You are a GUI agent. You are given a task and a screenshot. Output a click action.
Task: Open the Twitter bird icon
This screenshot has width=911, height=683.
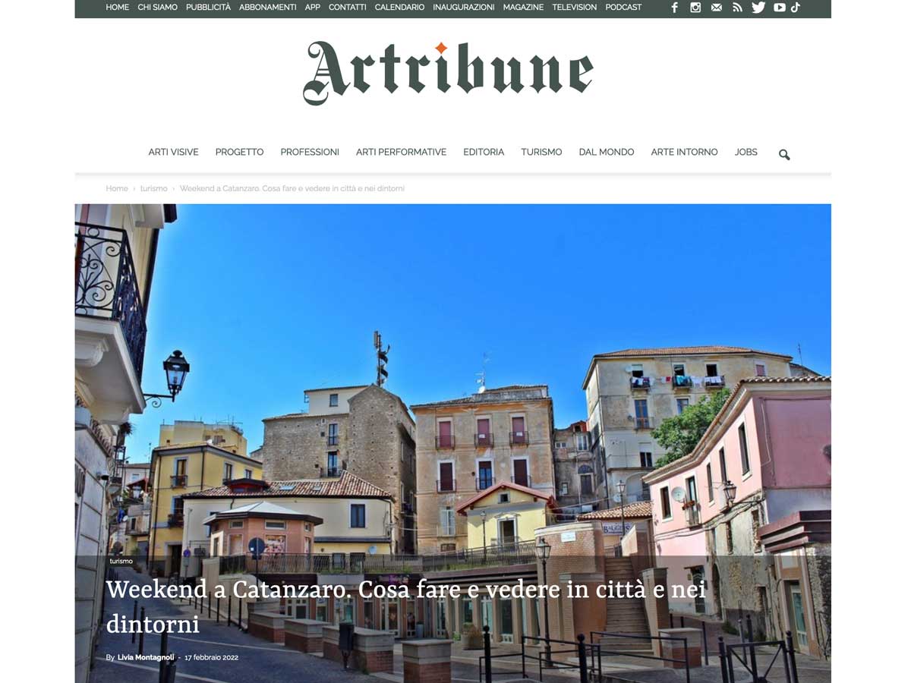coord(758,8)
